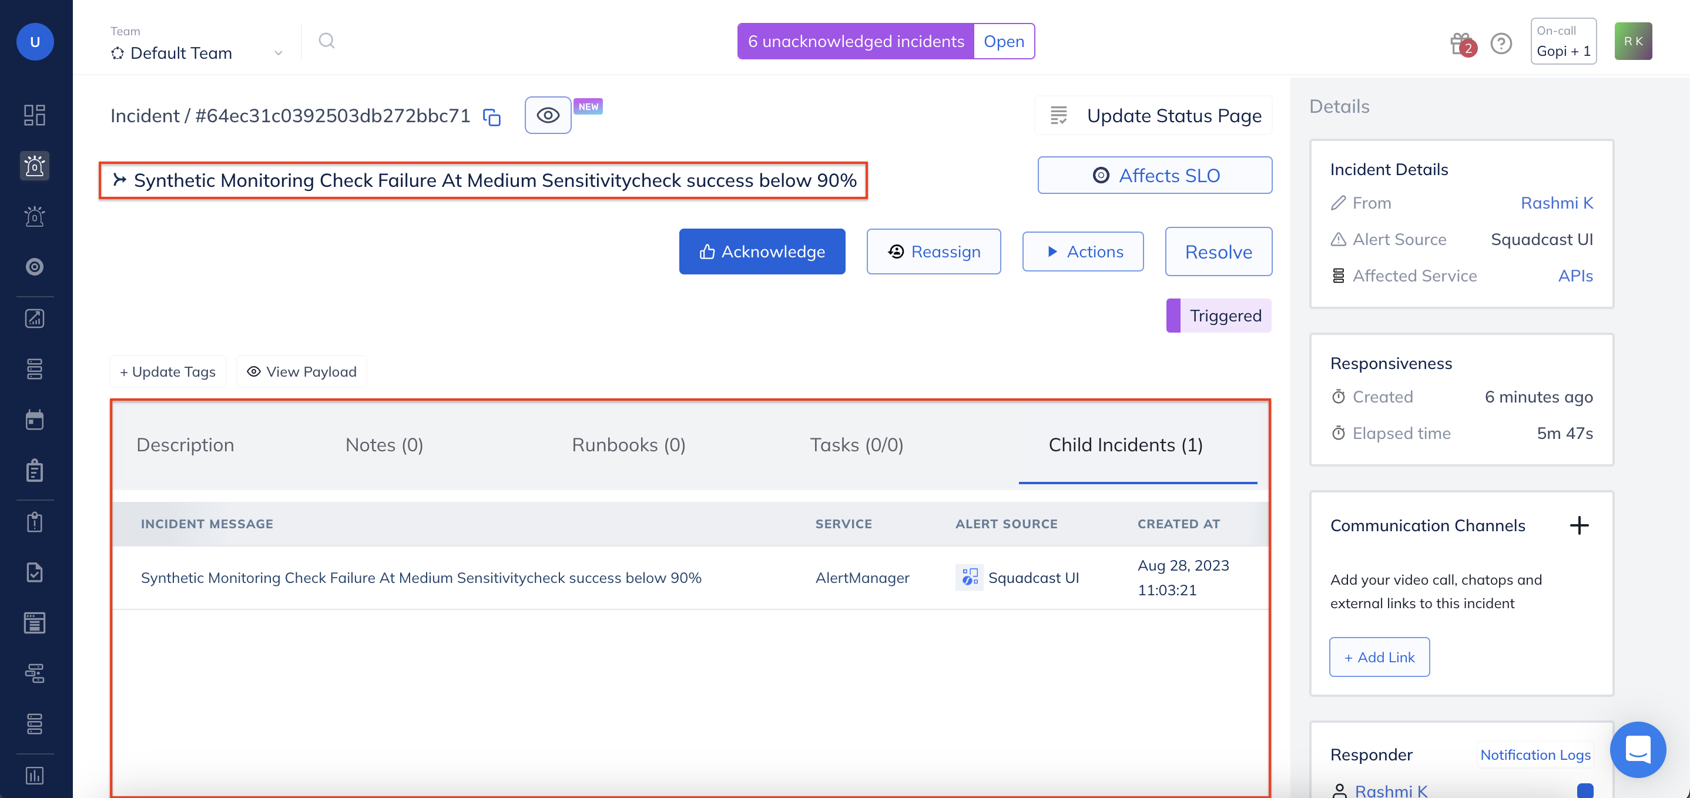This screenshot has height=798, width=1690.
Task: Open the Actions dropdown
Action: (1082, 252)
